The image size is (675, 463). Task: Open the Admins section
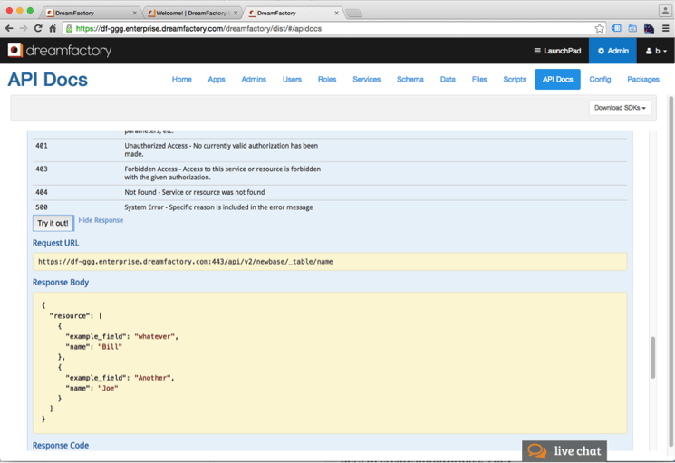click(254, 79)
